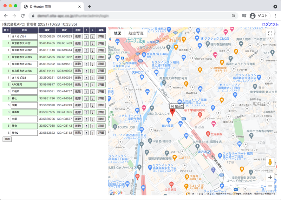Switch the map to 航空写真 view
This screenshot has height=200, width=281.
(x=136, y=33)
